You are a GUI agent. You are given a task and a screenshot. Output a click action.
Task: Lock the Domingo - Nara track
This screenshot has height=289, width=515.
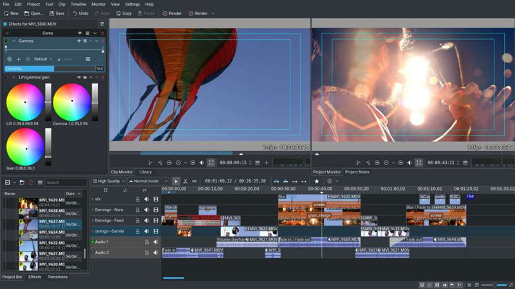138,209
